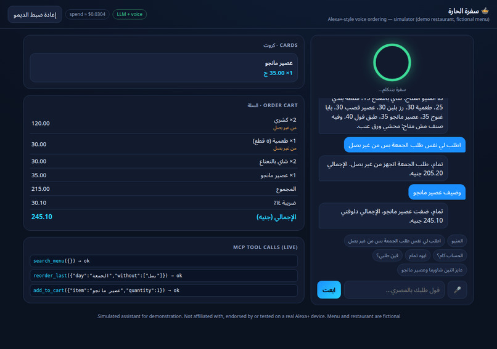497x349 pixels.
Task: Click the user message اطلب لي نفس طلب الجمعة bubble
Action: pyautogui.click(x=405, y=145)
